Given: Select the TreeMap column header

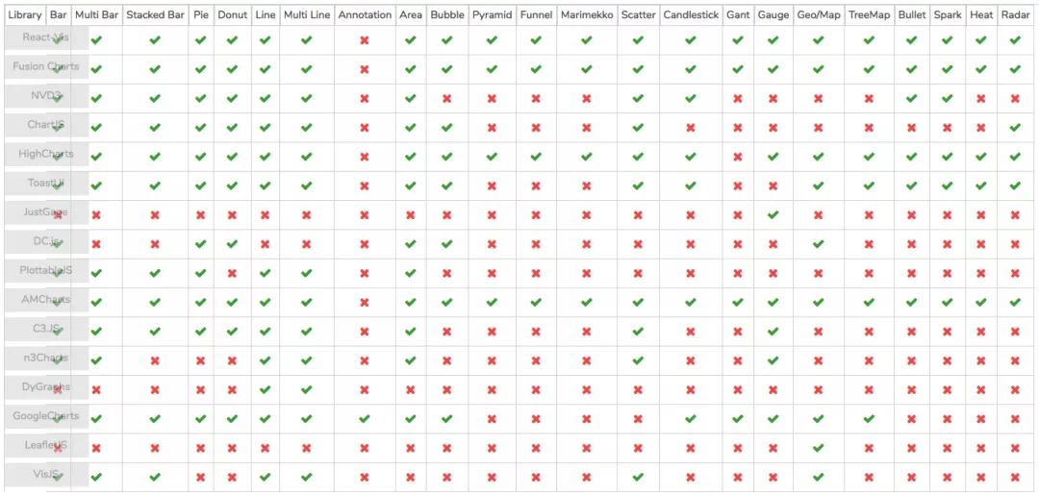Looking at the screenshot, I should click(869, 15).
